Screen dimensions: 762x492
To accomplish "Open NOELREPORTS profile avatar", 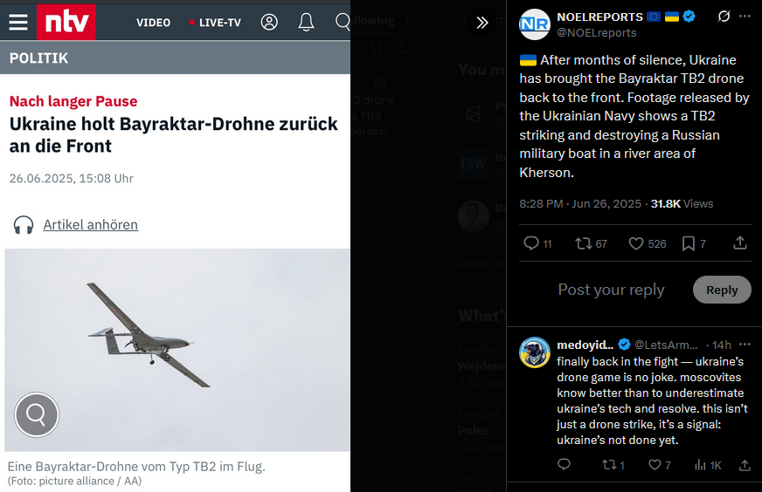I will (x=535, y=24).
